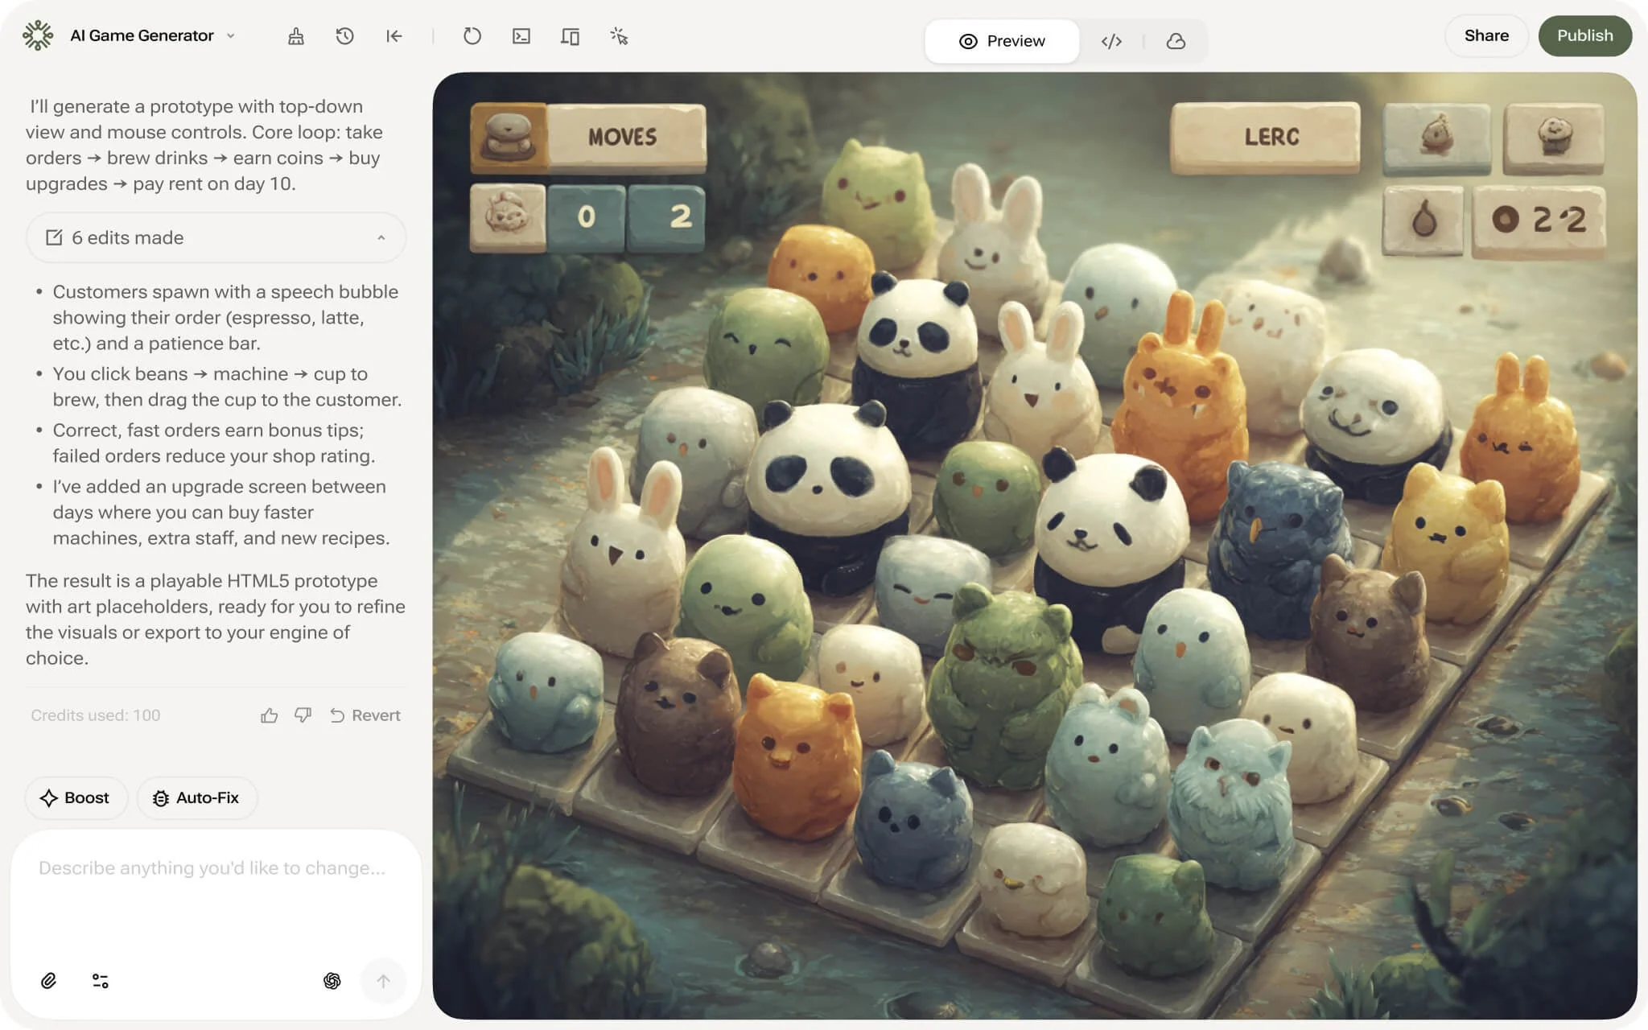Give a thumbs up to the response
This screenshot has height=1030, width=1648.
point(269,715)
